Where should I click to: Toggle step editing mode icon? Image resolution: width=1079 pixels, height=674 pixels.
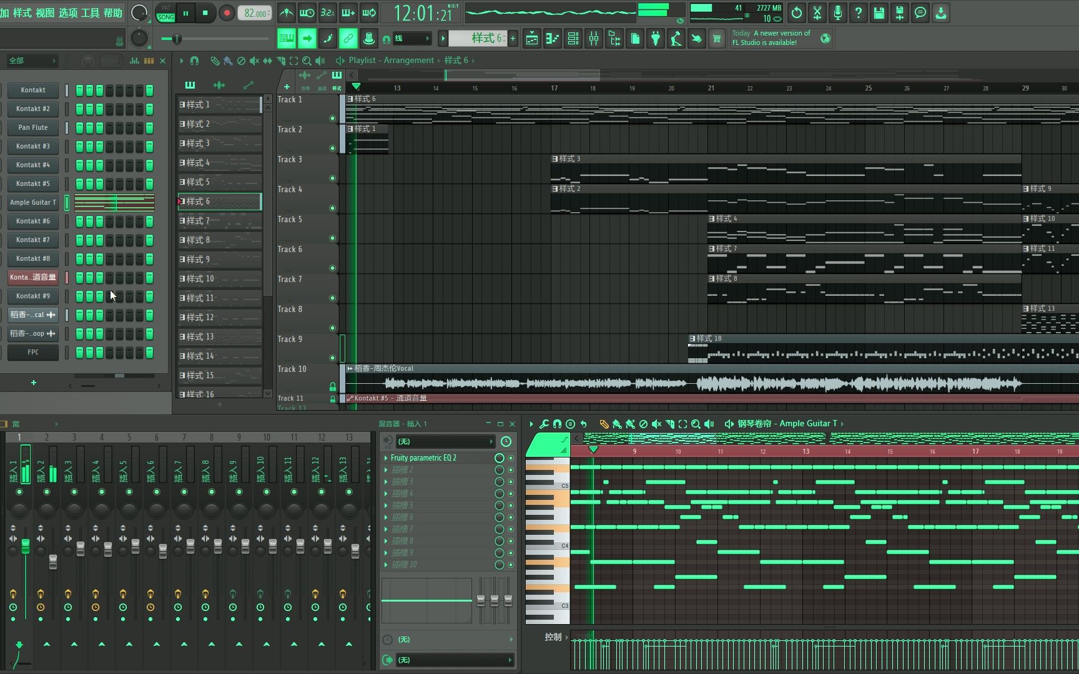[x=328, y=39]
